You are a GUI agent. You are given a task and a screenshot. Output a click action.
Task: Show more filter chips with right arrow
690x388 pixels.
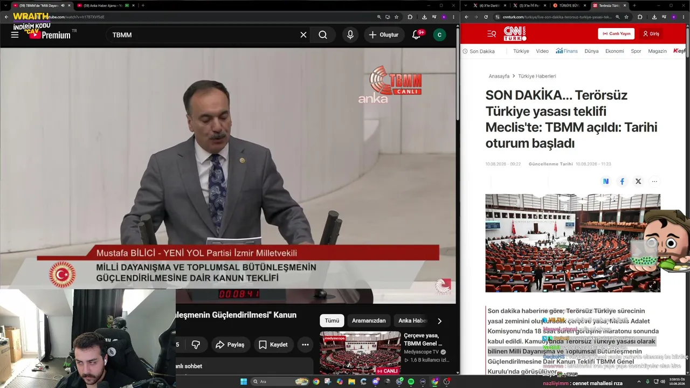(439, 321)
